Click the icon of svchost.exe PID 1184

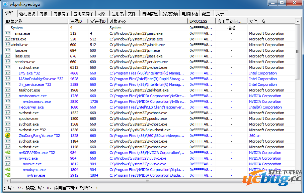[x=8, y=141]
